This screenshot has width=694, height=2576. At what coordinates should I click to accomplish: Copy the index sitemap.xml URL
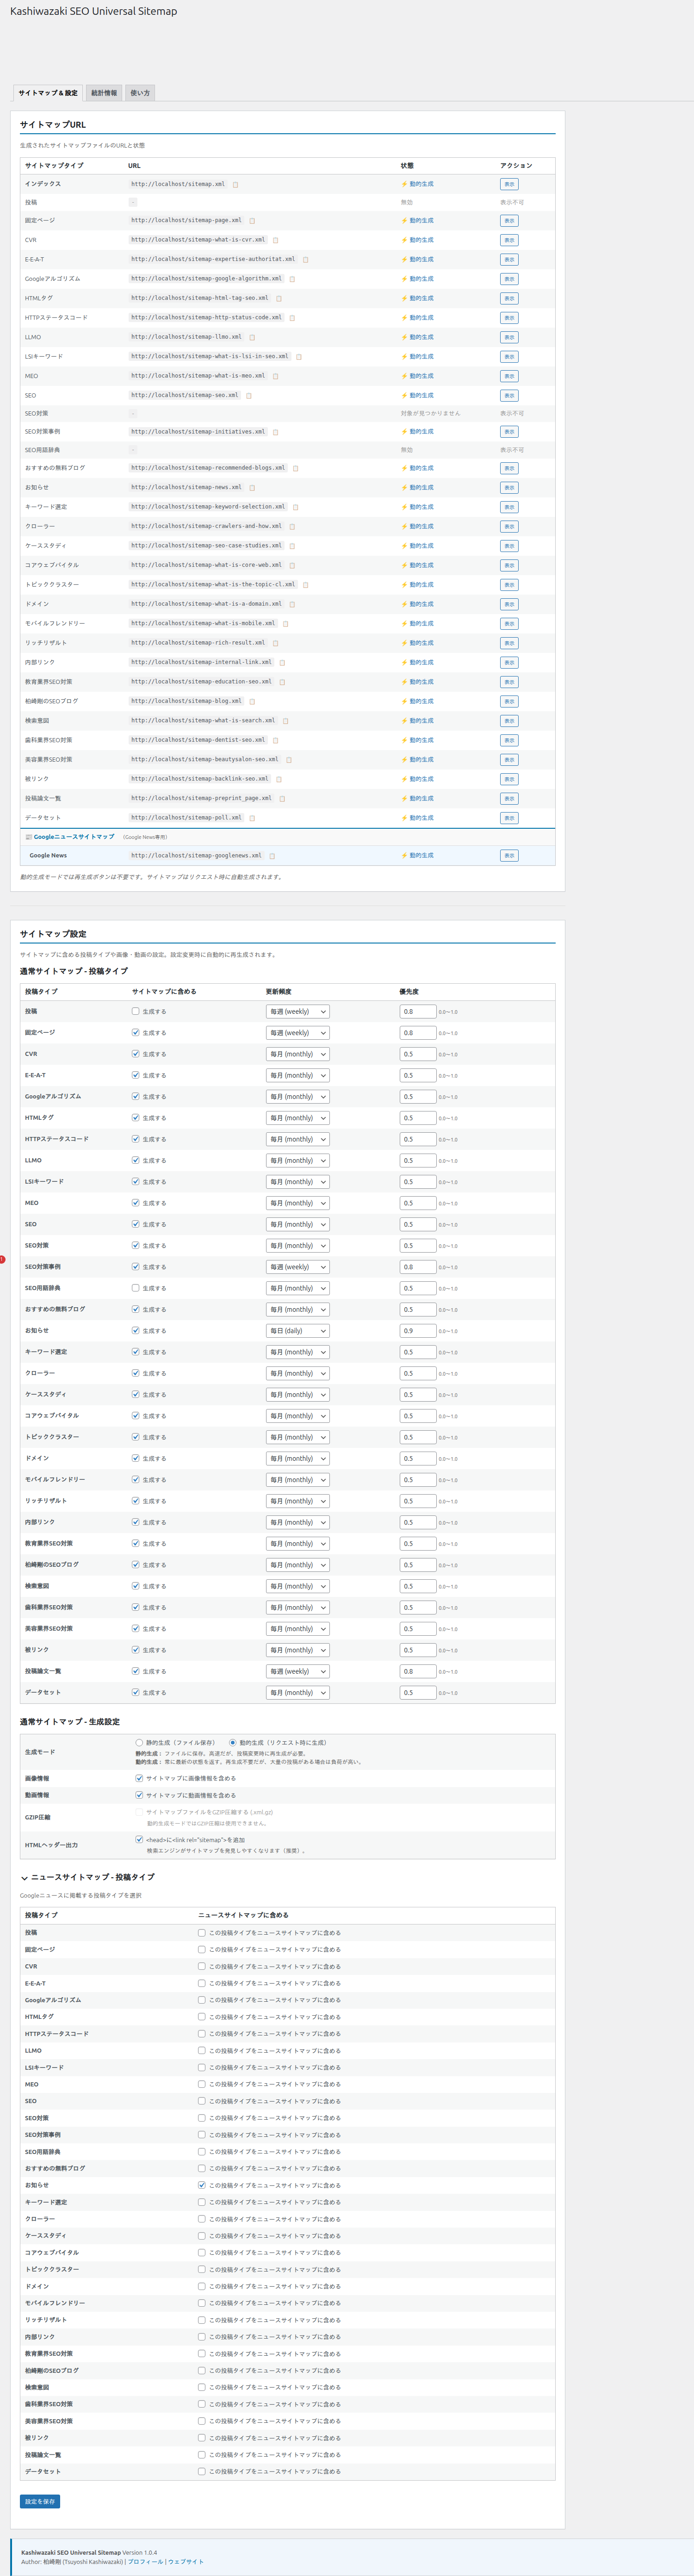tap(236, 185)
